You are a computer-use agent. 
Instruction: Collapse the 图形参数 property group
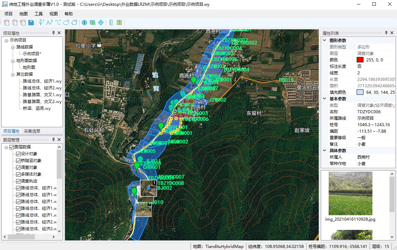(325, 40)
